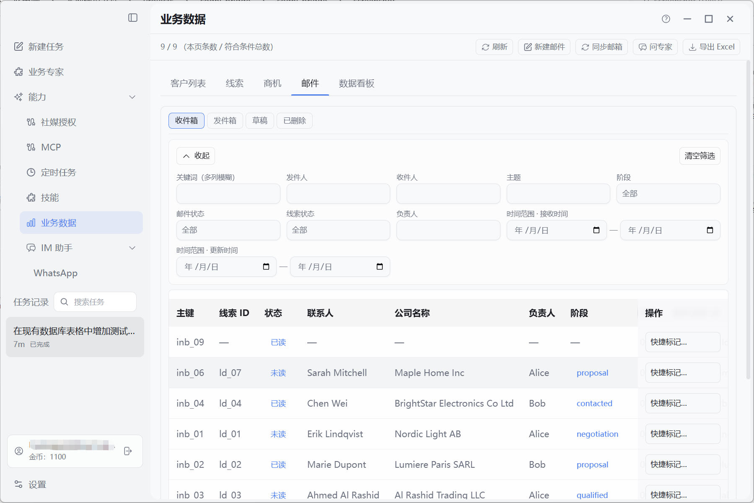The width and height of the screenshot is (754, 503).
Task: Open the help question mark icon
Action: pos(666,19)
